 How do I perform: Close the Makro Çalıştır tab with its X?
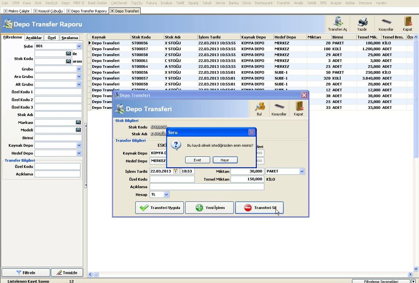pos(6,11)
